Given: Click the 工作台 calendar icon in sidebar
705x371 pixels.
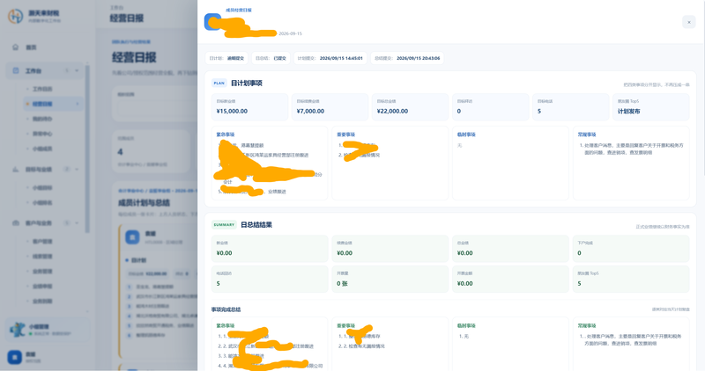Looking at the screenshot, I should (x=16, y=70).
